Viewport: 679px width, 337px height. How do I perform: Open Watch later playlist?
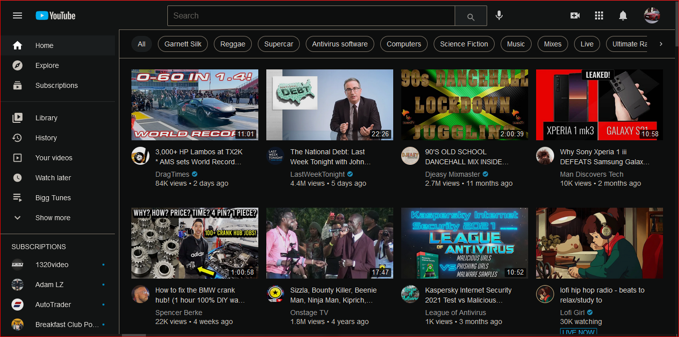[x=53, y=178]
